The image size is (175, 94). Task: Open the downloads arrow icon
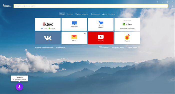[172, 6]
